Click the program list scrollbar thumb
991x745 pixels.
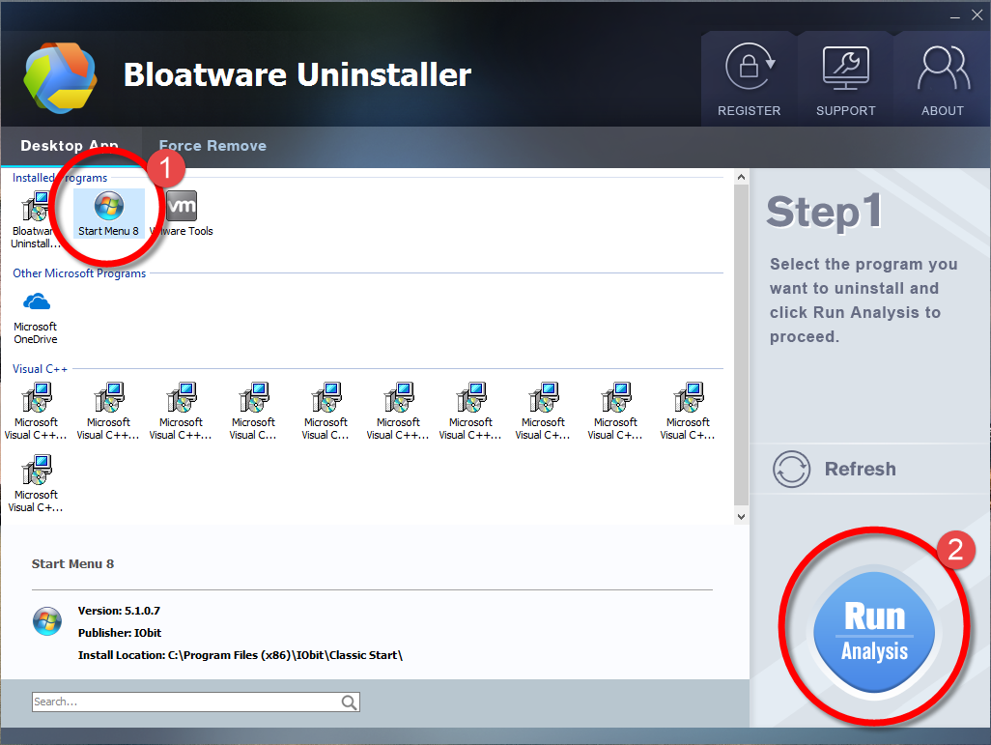[742, 345]
